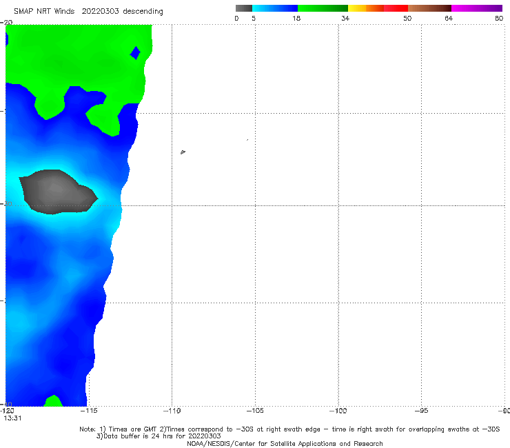Click the note "3)Data buffer is 24 hrs for 20220303"
This screenshot has height=448, width=510.
coord(159,436)
